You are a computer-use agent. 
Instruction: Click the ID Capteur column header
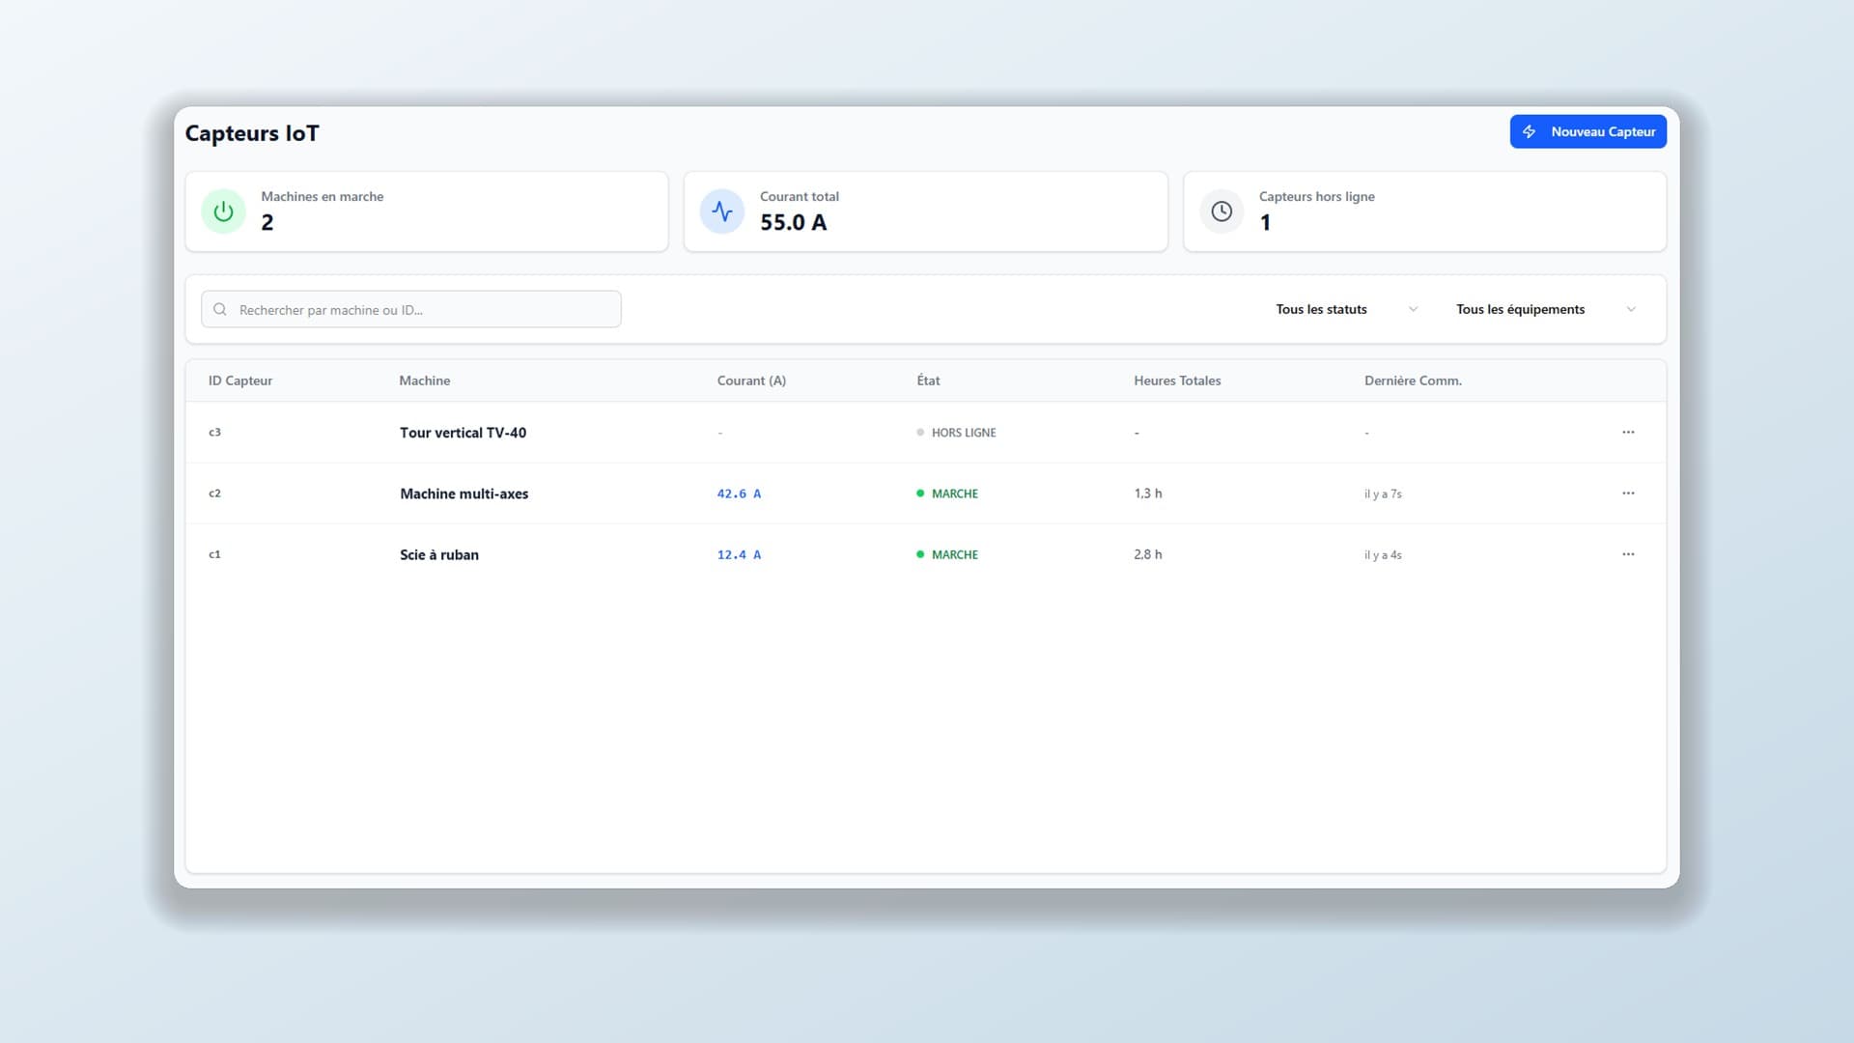(240, 381)
